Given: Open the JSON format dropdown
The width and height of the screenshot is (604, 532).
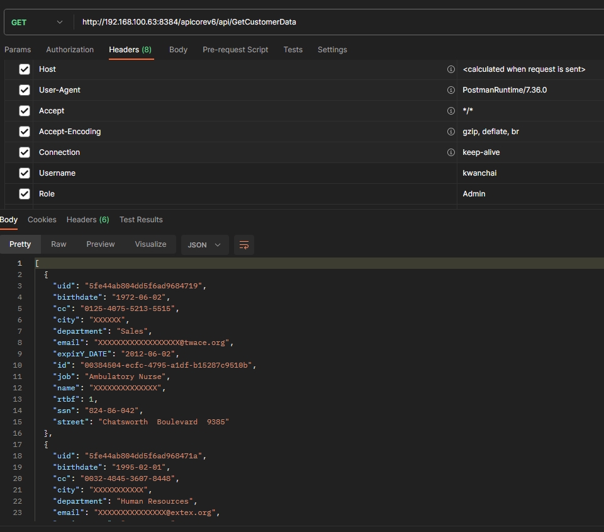Looking at the screenshot, I should pos(204,245).
